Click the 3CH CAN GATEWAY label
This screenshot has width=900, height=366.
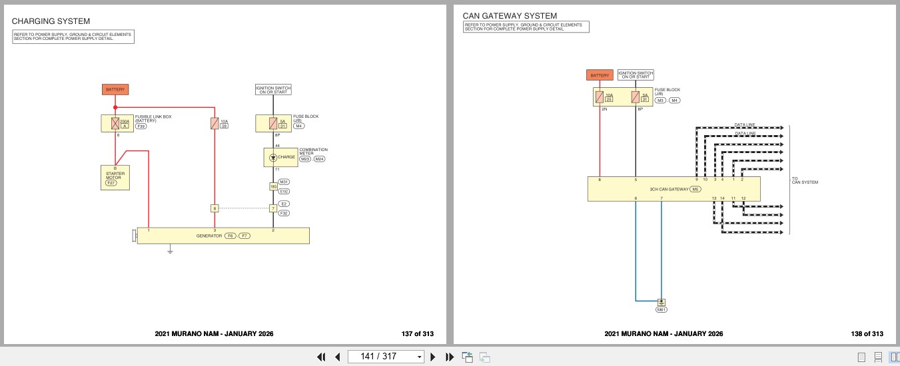(670, 190)
